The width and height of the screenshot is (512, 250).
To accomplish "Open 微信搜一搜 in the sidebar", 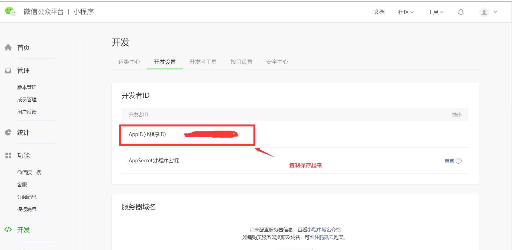I will (29, 172).
